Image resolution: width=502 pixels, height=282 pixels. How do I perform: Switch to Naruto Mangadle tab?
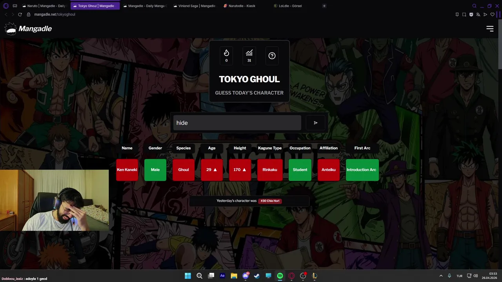[44, 6]
